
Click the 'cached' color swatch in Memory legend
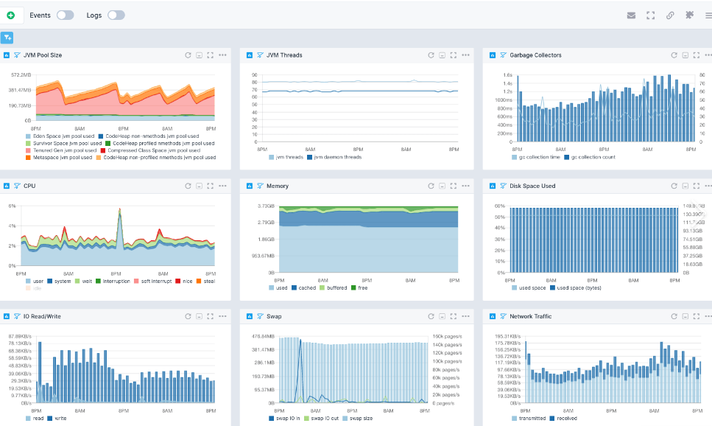295,287
